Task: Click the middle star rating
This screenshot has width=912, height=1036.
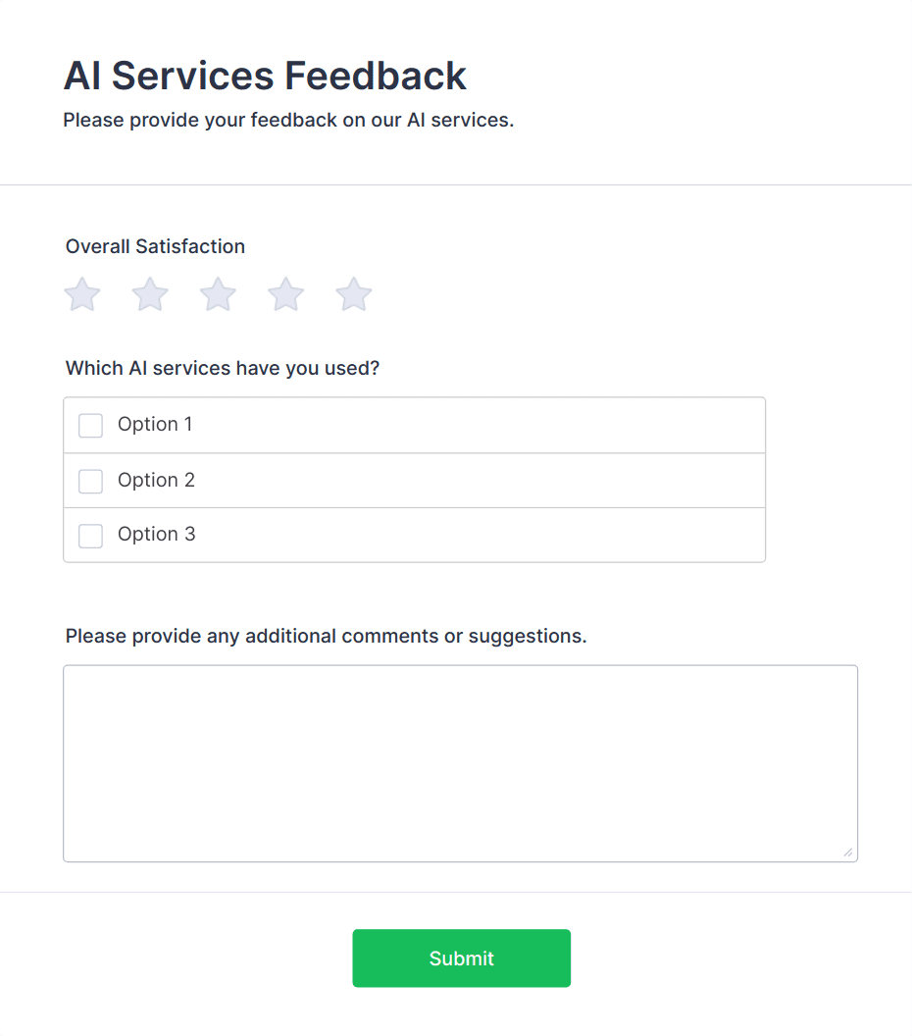Action: click(217, 293)
